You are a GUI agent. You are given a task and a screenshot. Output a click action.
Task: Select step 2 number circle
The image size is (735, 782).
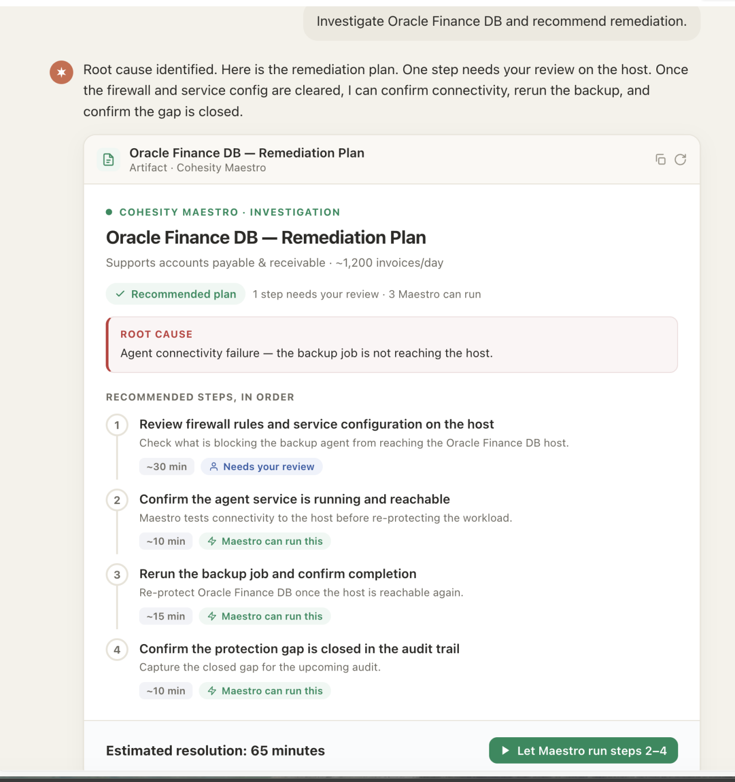click(117, 500)
